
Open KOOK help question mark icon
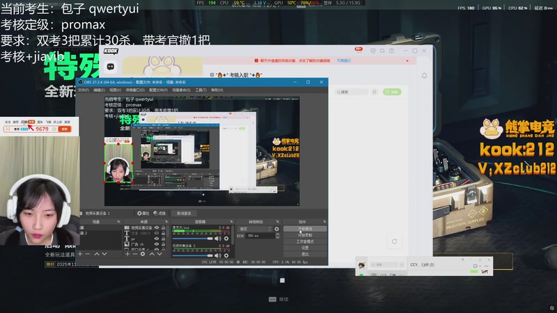coord(391,51)
